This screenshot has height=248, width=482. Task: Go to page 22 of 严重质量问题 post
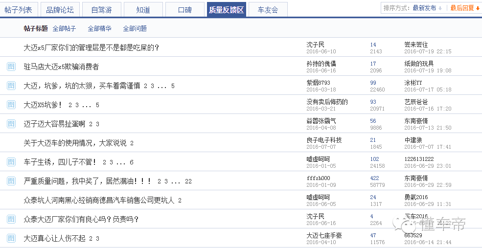tap(188, 181)
